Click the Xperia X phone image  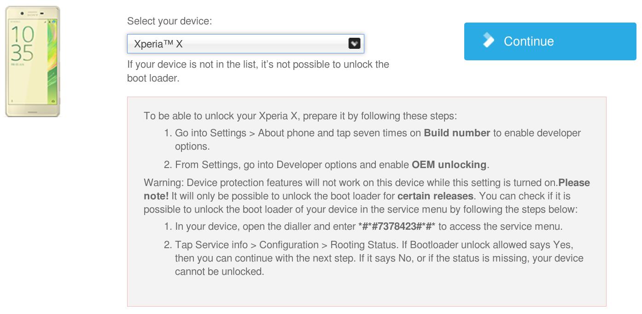click(33, 62)
